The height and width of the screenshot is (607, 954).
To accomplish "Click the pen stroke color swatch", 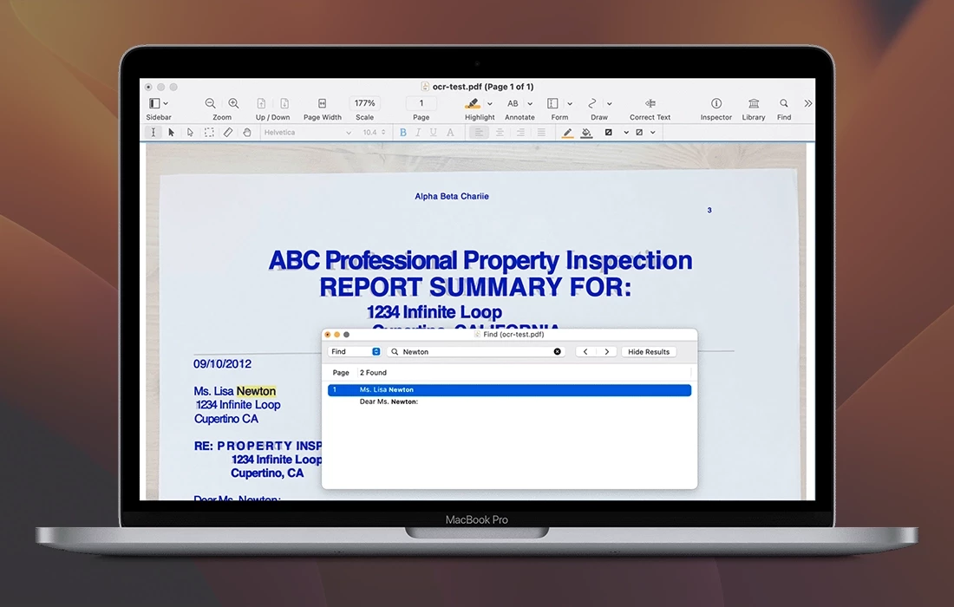I will (x=567, y=133).
